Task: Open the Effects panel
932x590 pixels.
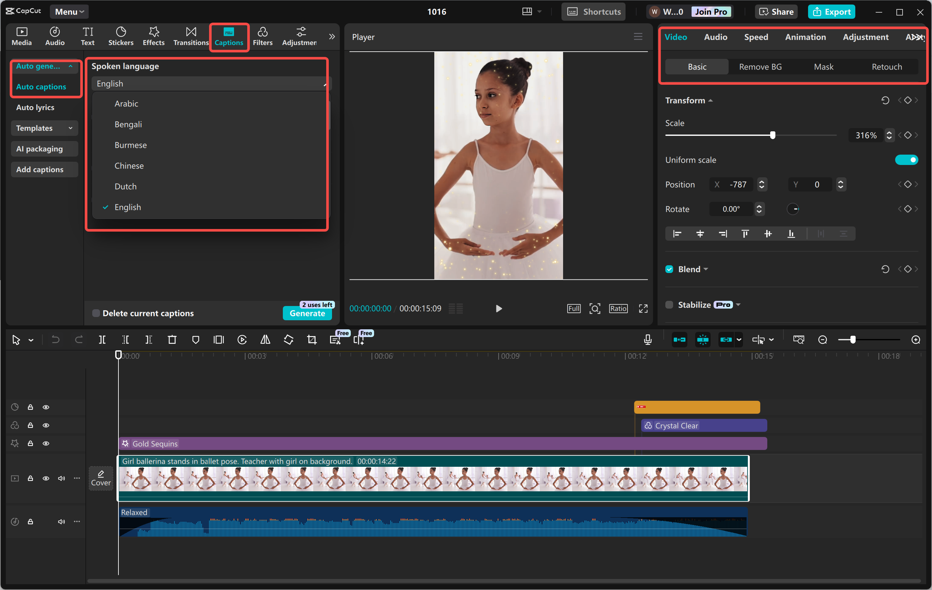Action: pos(153,36)
